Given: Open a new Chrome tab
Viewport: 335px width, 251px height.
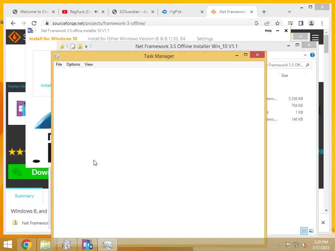Looking at the screenshot, I should click(264, 12).
